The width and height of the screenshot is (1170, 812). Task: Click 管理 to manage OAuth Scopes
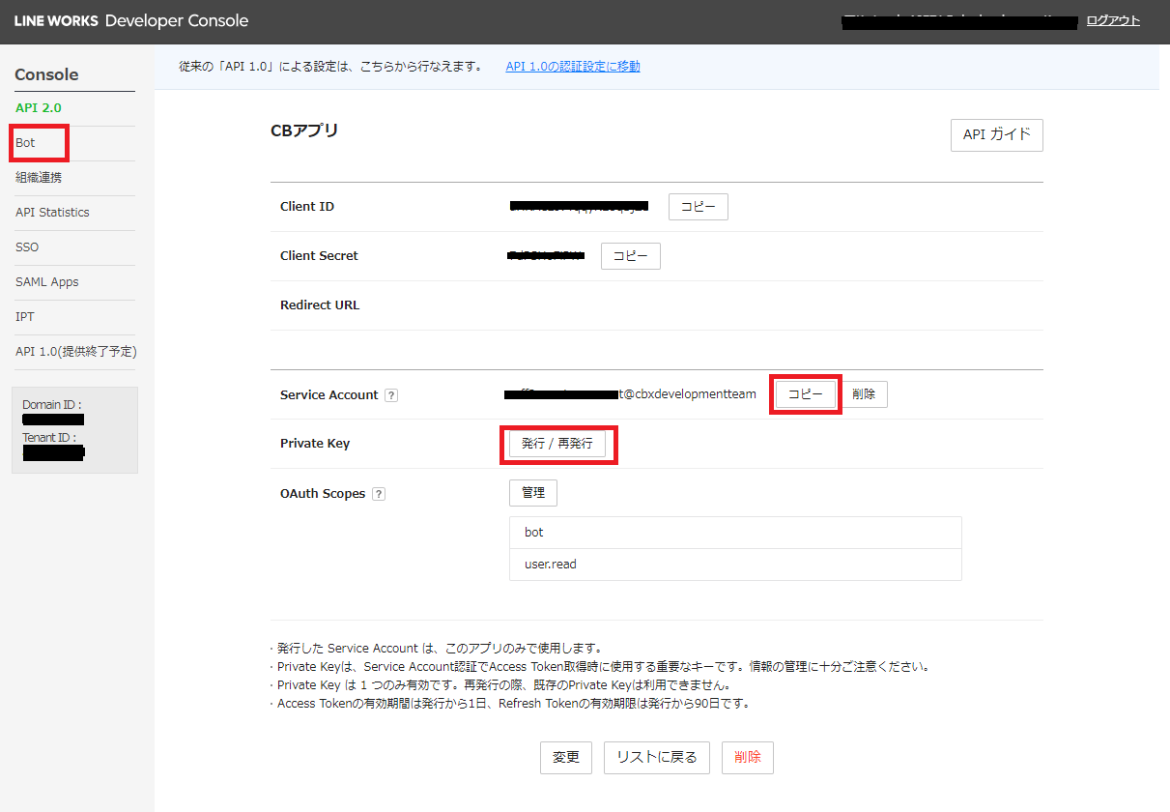[x=532, y=493]
